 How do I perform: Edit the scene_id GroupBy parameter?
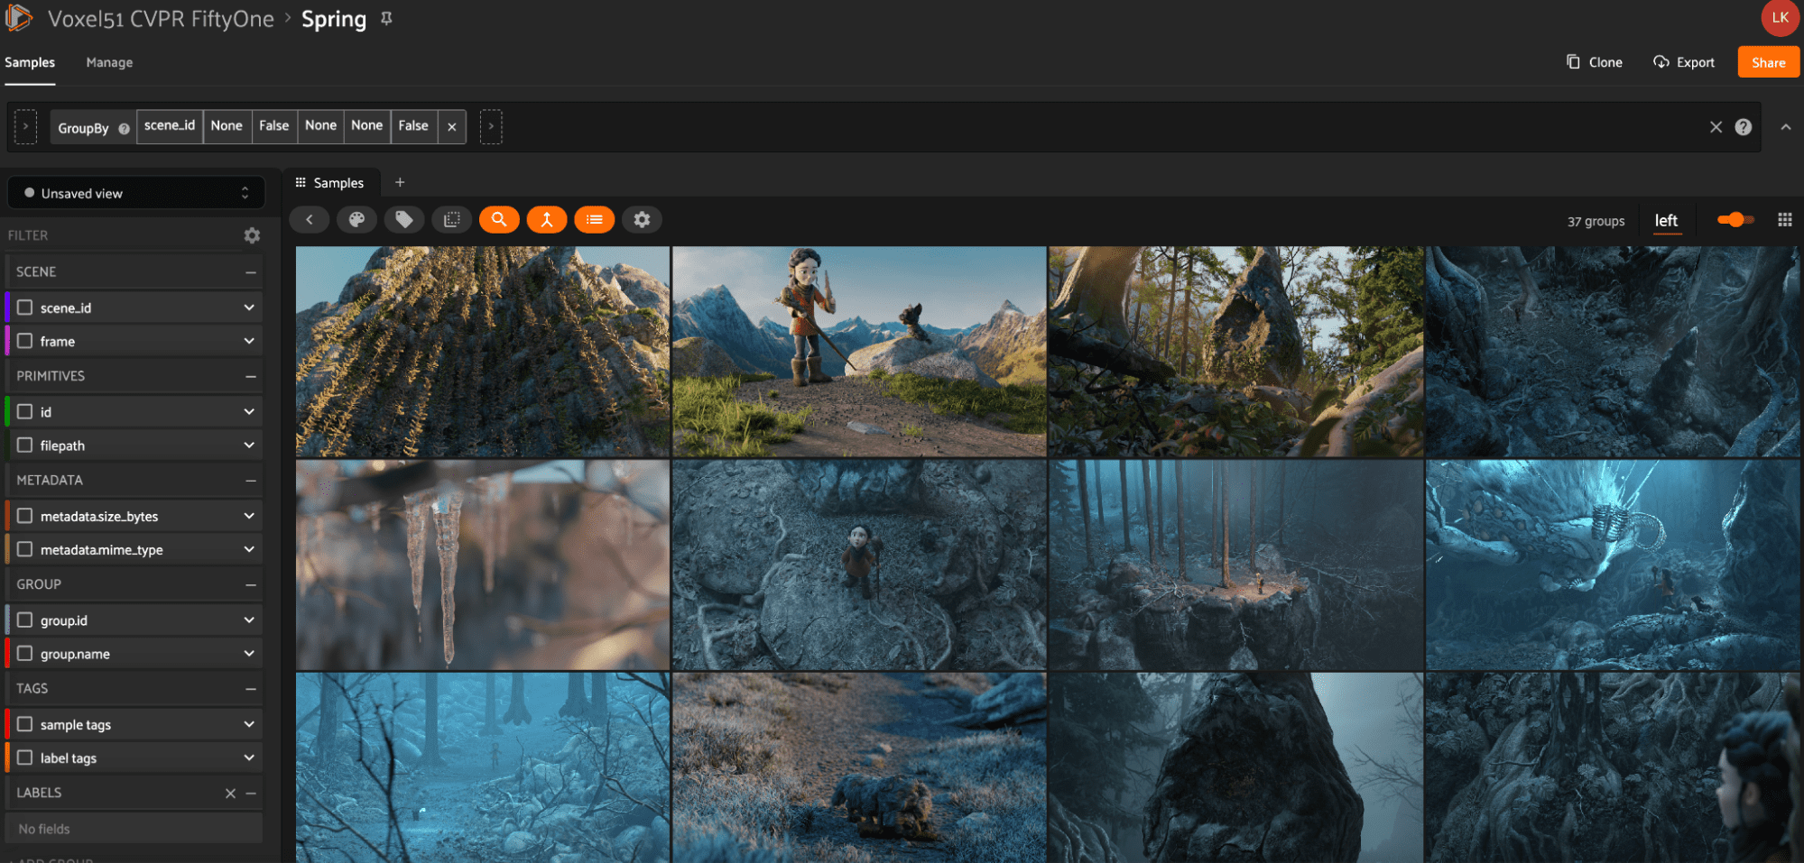tap(170, 126)
